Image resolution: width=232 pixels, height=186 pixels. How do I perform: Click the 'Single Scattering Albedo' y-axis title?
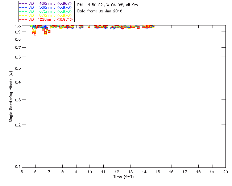[x=11, y=97]
